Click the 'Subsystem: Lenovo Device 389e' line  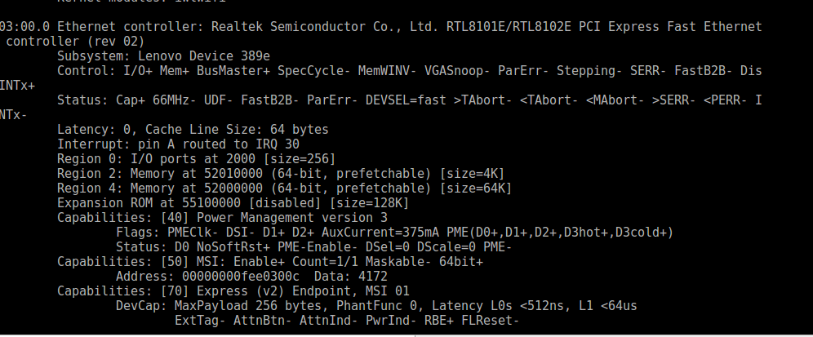(x=163, y=56)
